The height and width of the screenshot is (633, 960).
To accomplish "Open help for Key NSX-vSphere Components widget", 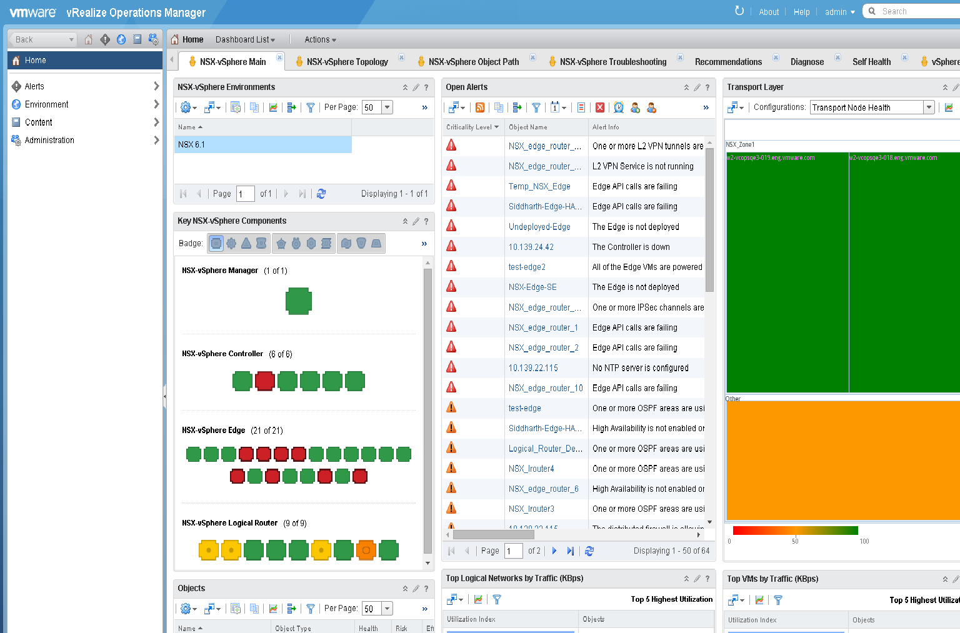I will [426, 221].
